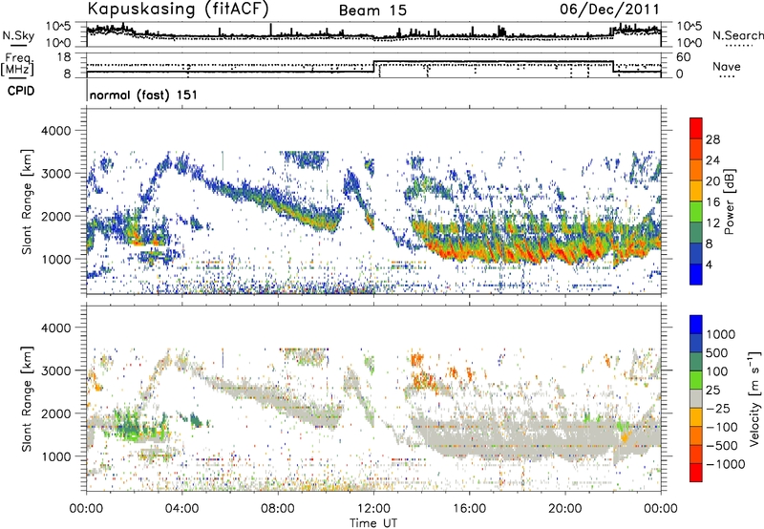Click the strong red echo band in power plot
This screenshot has height=529, width=764.
(x=526, y=249)
